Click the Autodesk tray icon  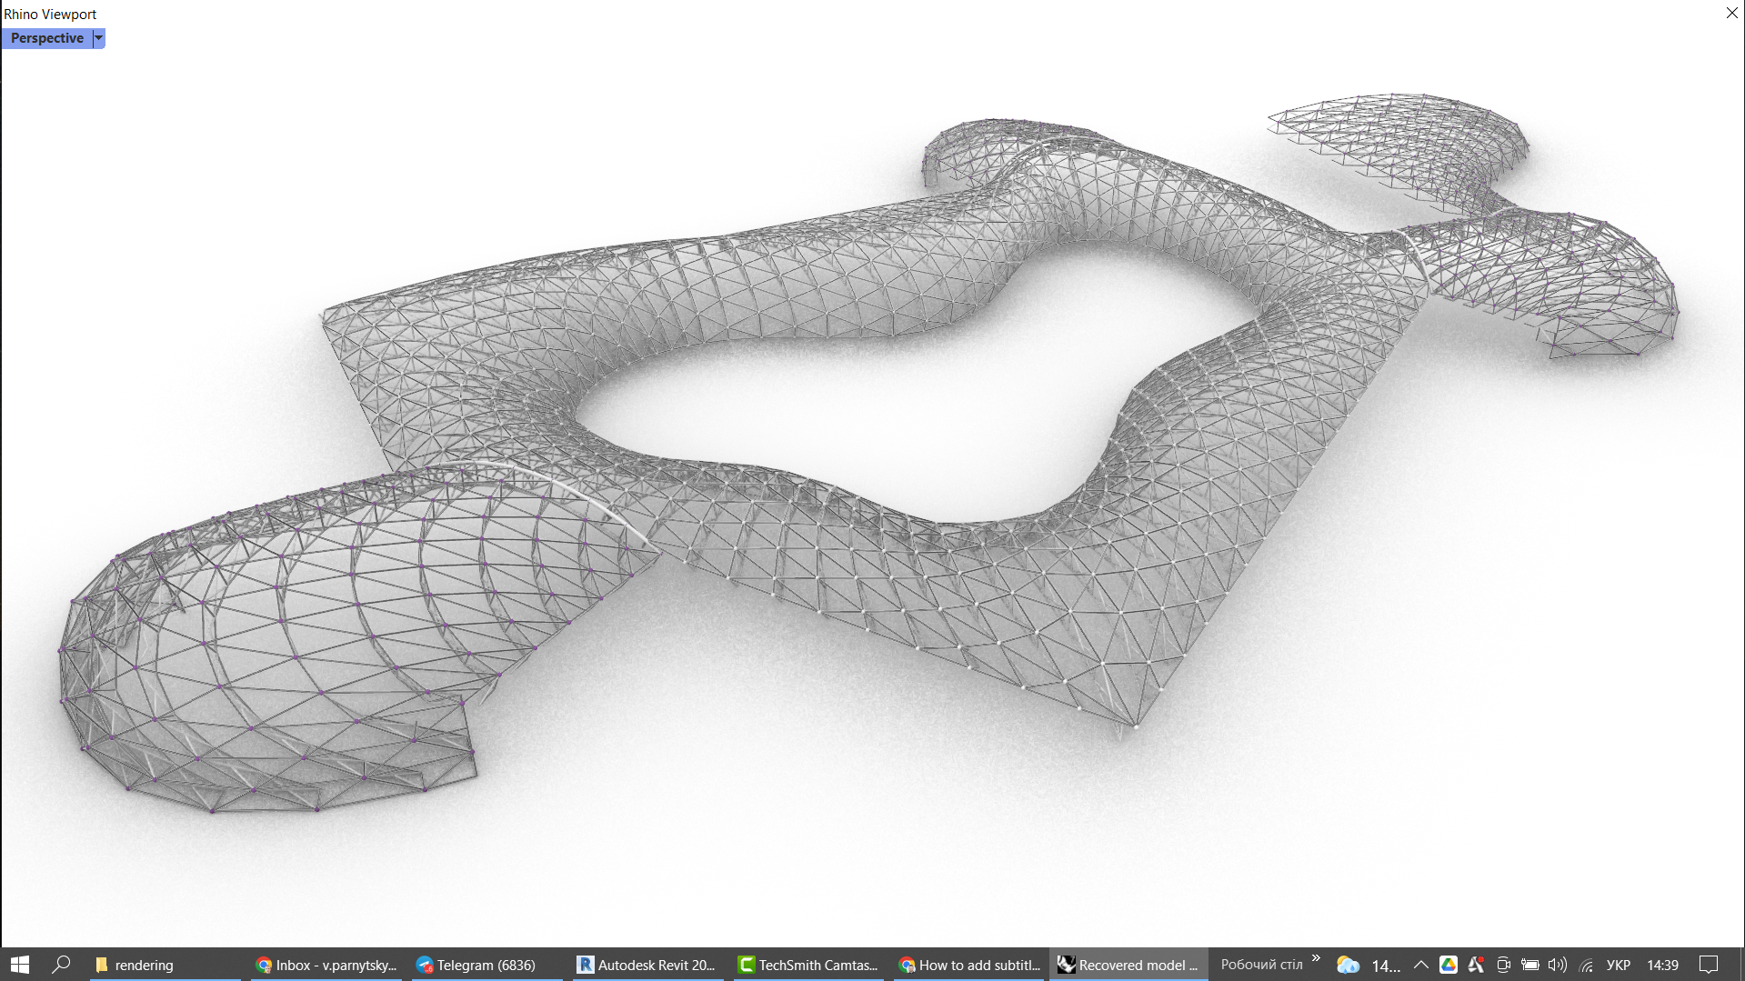click(1476, 965)
